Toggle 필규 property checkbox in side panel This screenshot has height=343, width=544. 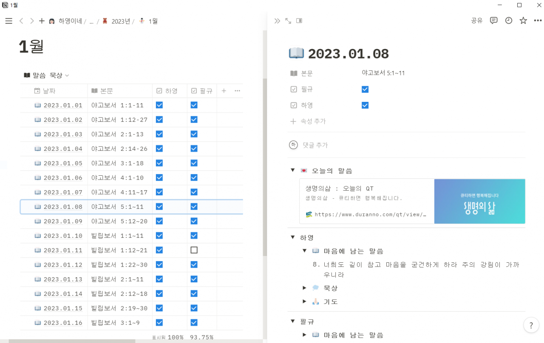tap(365, 89)
